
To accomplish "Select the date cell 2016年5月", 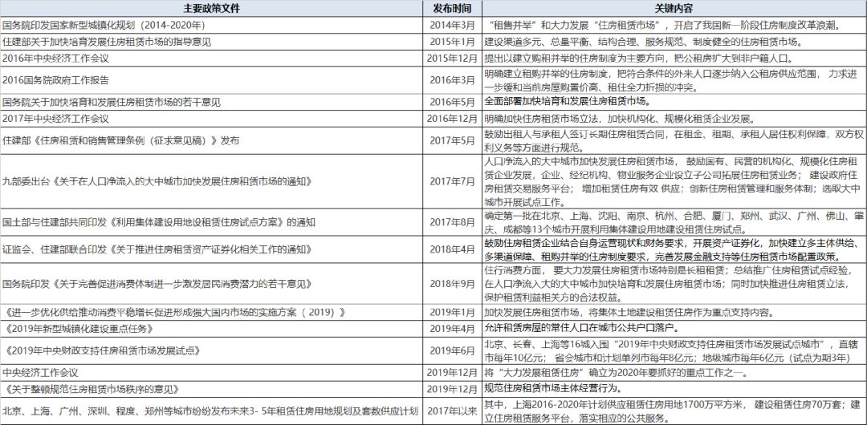I will tap(454, 103).
